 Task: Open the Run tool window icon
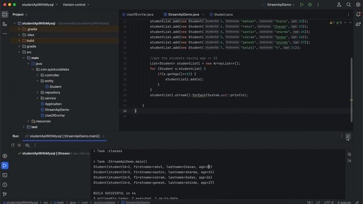tap(5, 165)
